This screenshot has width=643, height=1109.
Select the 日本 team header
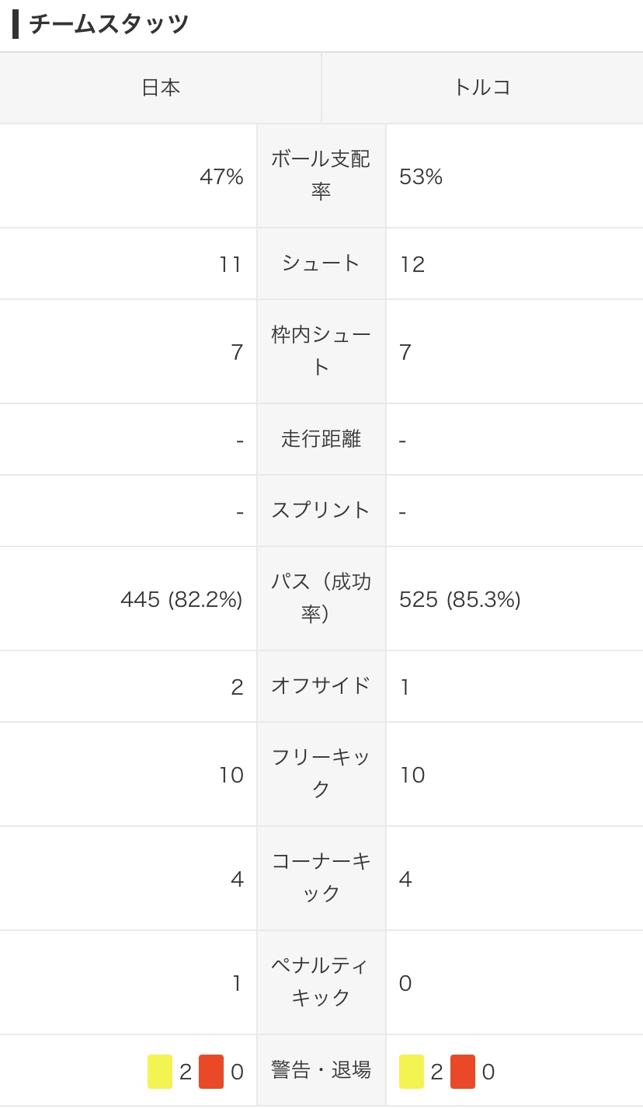(x=161, y=88)
